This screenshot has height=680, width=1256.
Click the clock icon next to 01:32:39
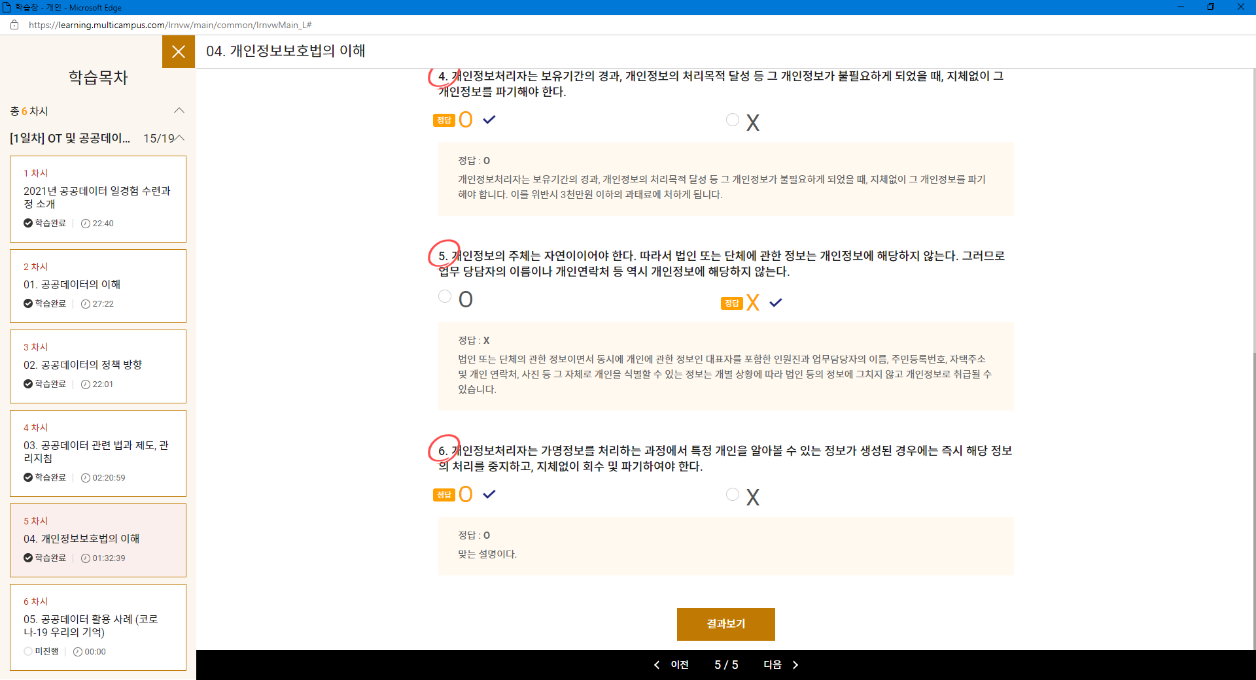coord(86,558)
